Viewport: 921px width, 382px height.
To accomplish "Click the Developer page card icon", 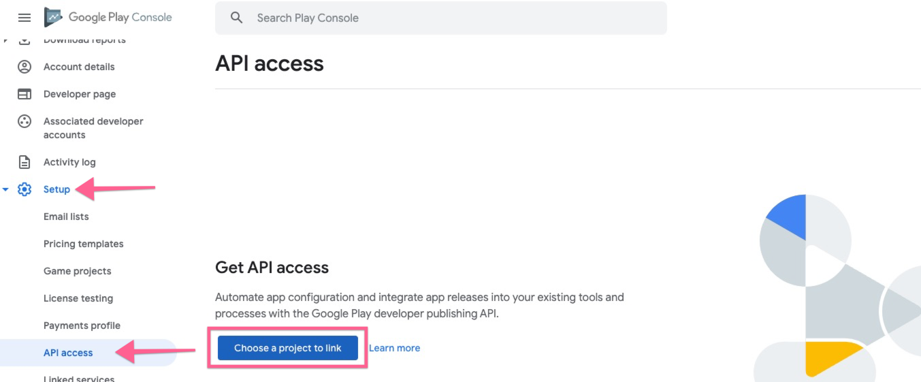I will pos(25,94).
